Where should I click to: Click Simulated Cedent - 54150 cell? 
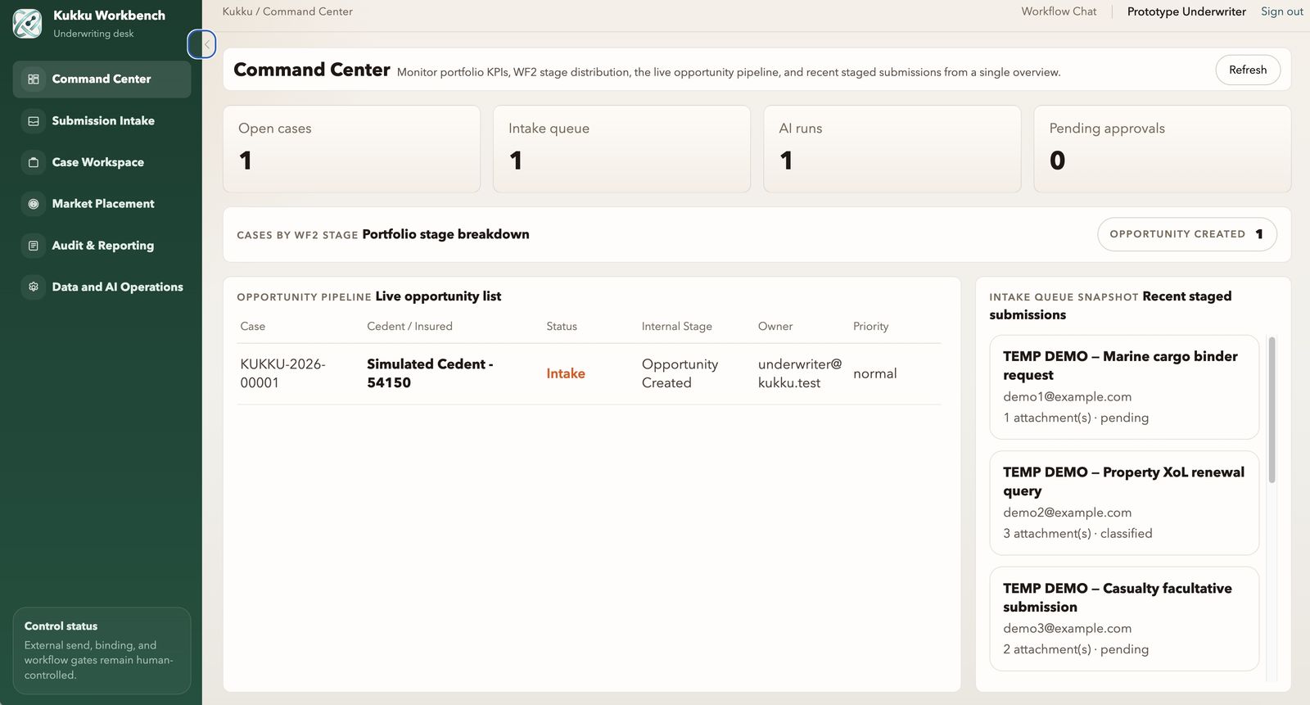tap(430, 373)
